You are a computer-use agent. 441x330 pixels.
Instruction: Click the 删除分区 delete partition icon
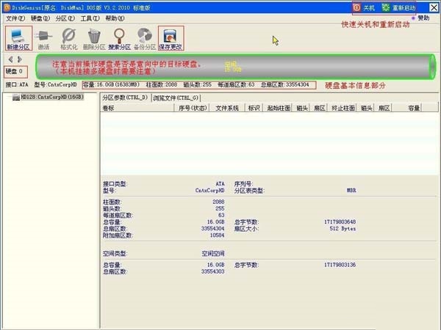tap(94, 39)
